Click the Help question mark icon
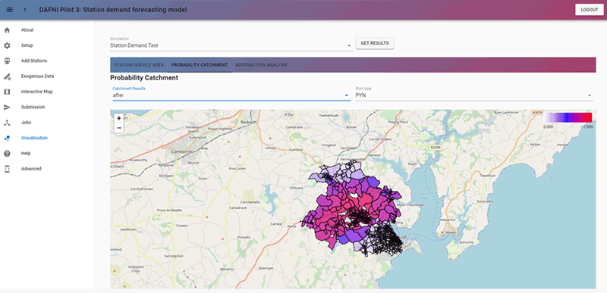607x293 pixels. [x=7, y=153]
